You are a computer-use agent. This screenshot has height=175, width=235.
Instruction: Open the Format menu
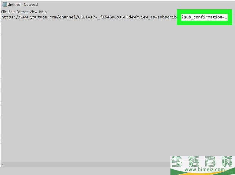click(22, 12)
